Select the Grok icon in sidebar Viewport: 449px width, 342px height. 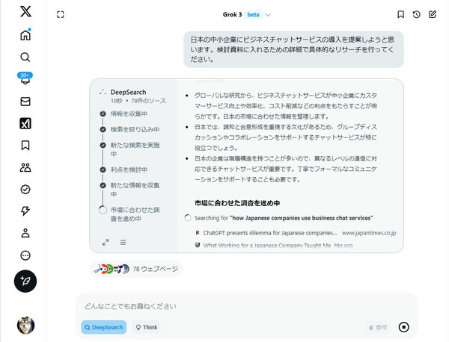point(25,123)
